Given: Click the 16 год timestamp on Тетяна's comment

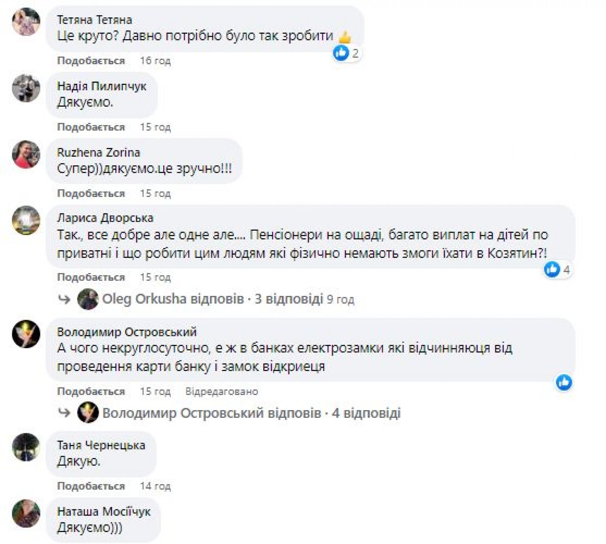Looking at the screenshot, I should (155, 61).
